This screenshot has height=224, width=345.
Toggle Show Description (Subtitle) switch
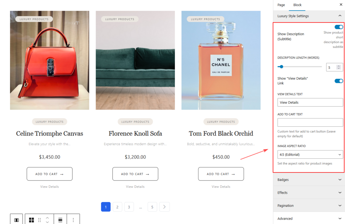coord(339,27)
